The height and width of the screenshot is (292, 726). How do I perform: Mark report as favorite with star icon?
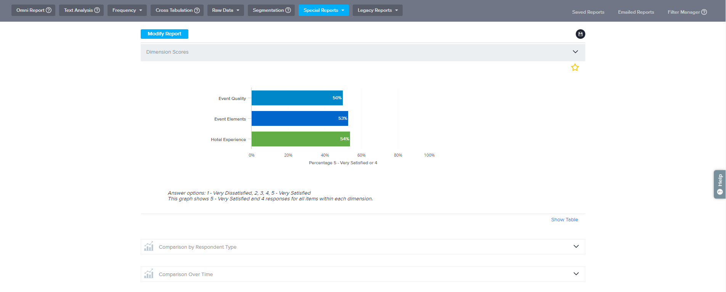(575, 68)
